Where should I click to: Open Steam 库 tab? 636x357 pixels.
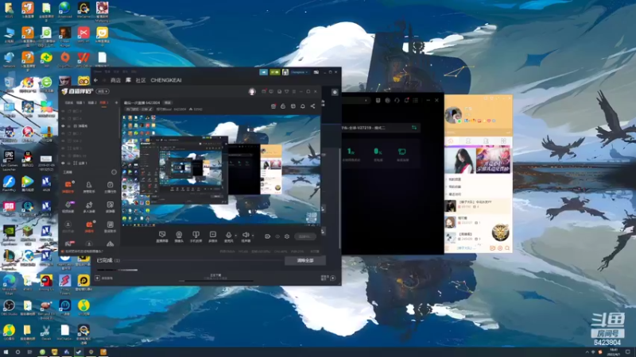(128, 80)
